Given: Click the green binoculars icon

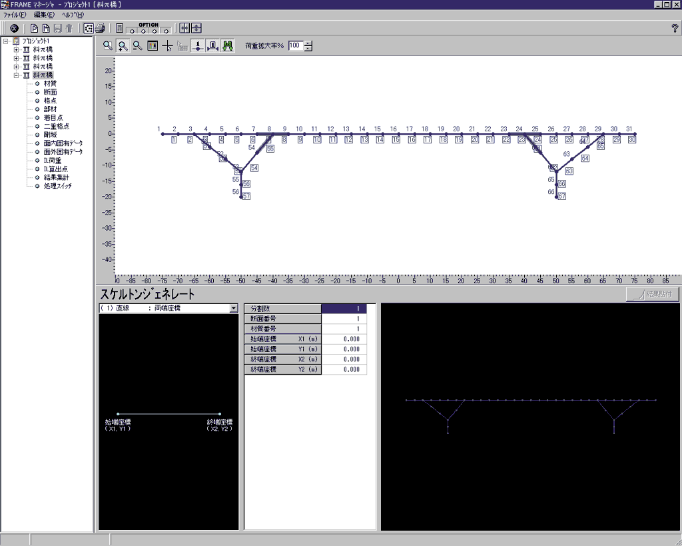Looking at the screenshot, I should 227,46.
